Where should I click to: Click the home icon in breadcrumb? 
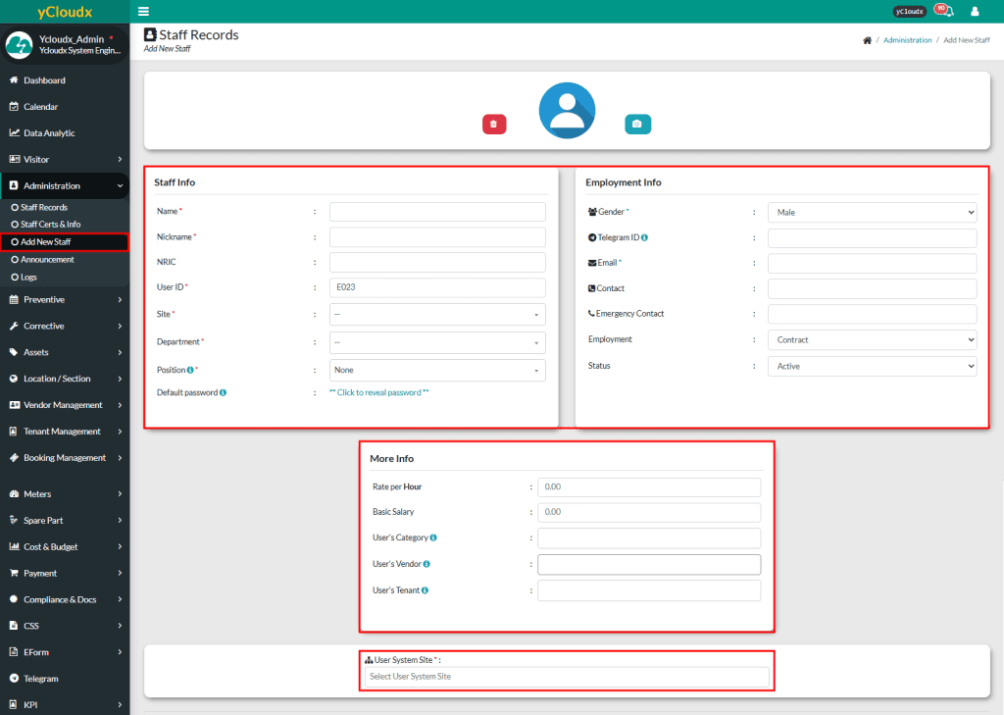(867, 40)
